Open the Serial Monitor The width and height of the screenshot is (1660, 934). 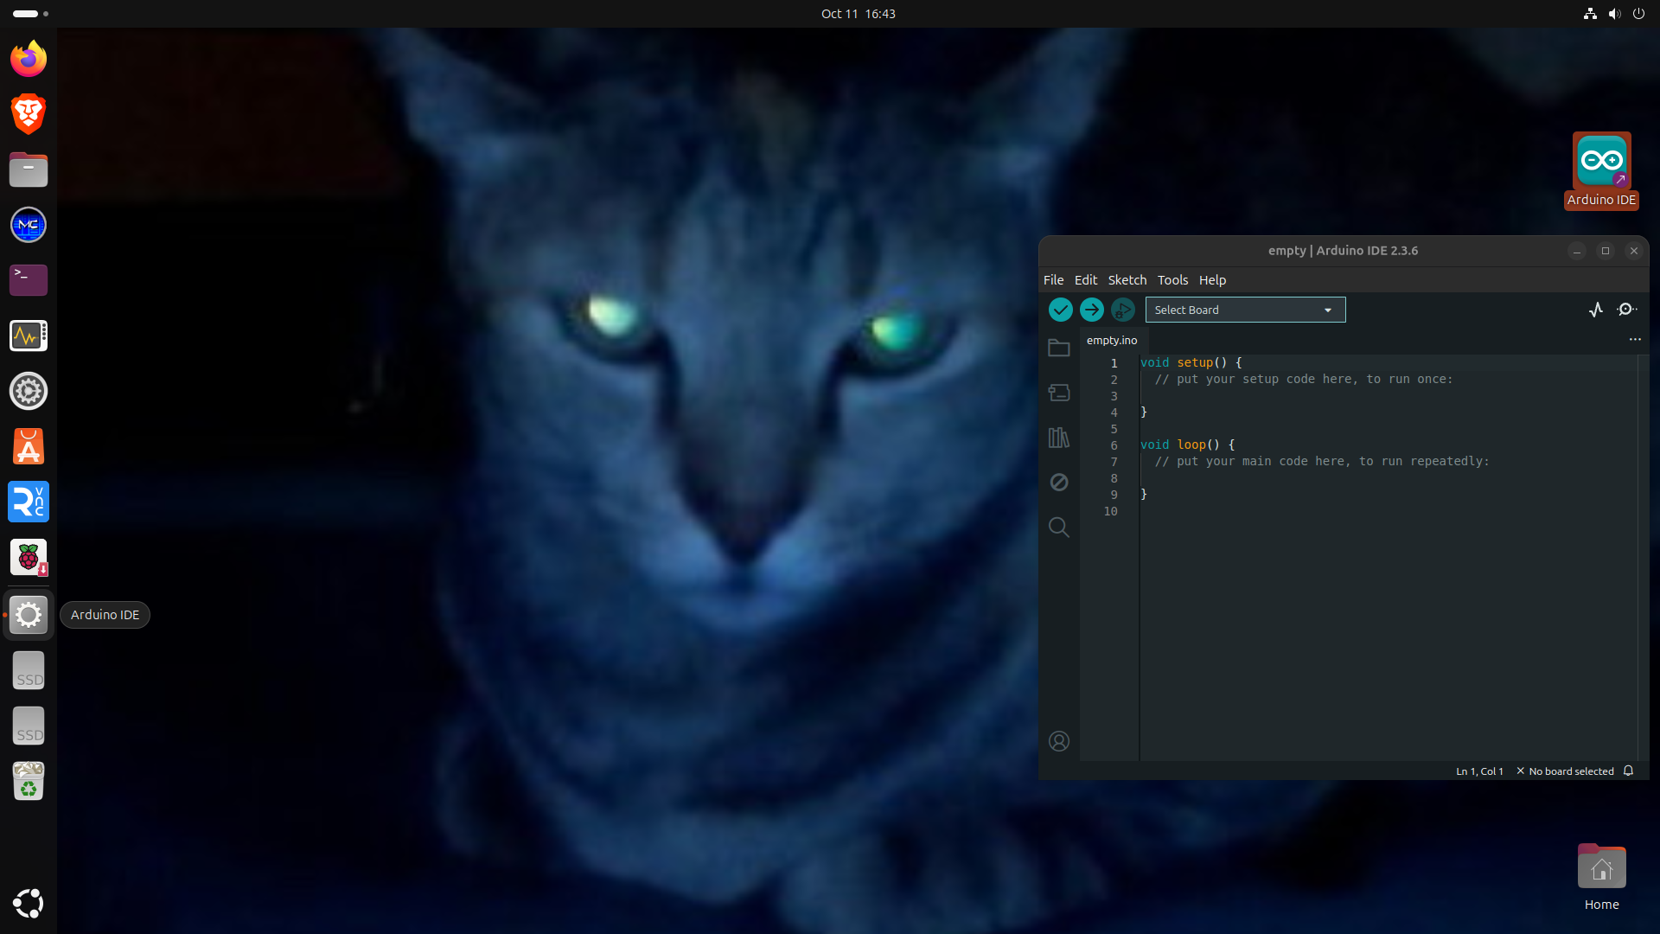1626,310
